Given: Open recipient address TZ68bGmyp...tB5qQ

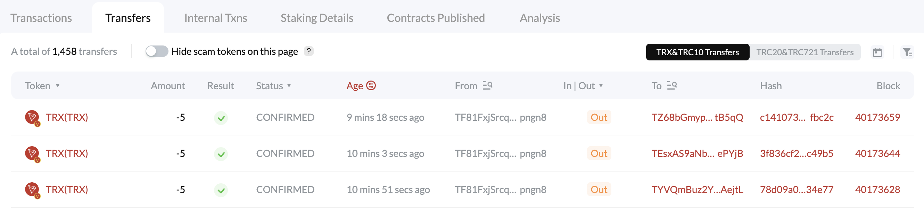Looking at the screenshot, I should [x=697, y=118].
